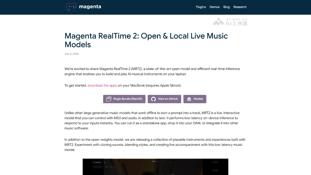Follow the 'download the apps' link
The image size is (311, 175).
102,85
